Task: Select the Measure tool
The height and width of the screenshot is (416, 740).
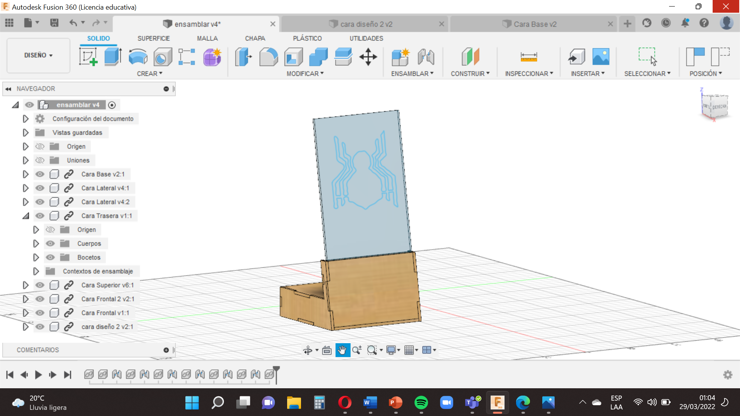Action: click(x=529, y=57)
